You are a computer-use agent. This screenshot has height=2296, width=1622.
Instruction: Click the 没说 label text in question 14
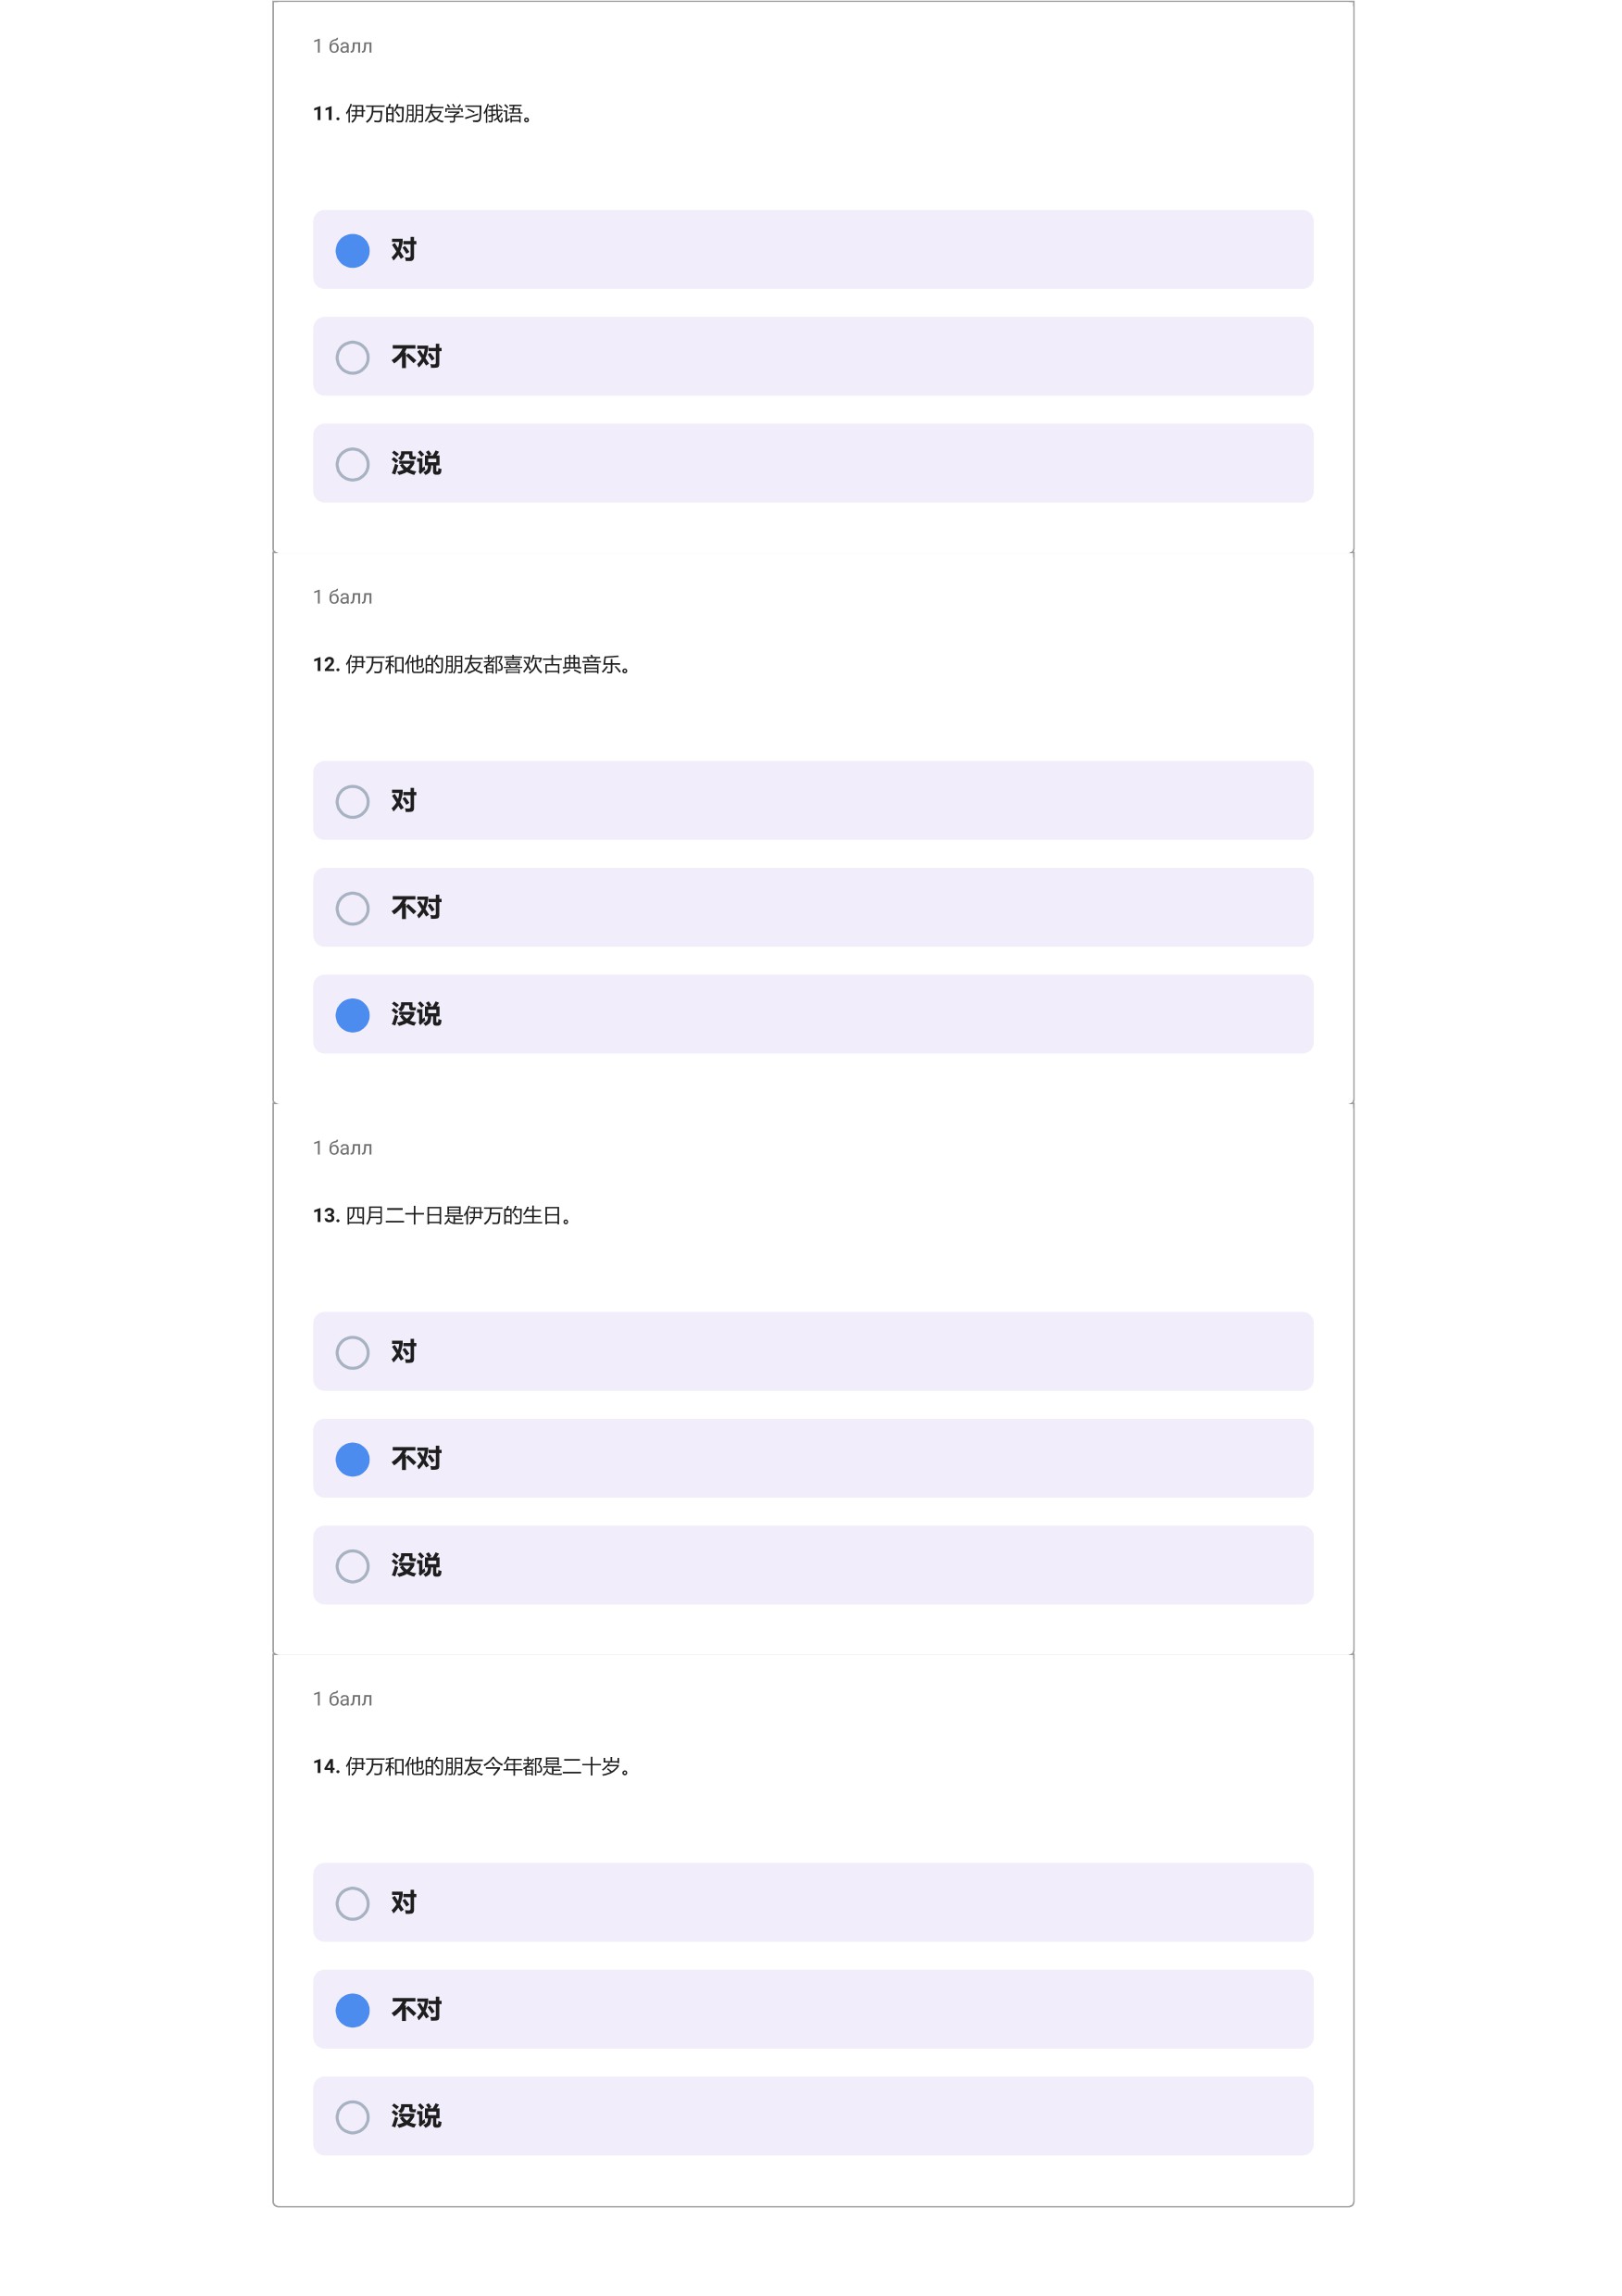(416, 2116)
